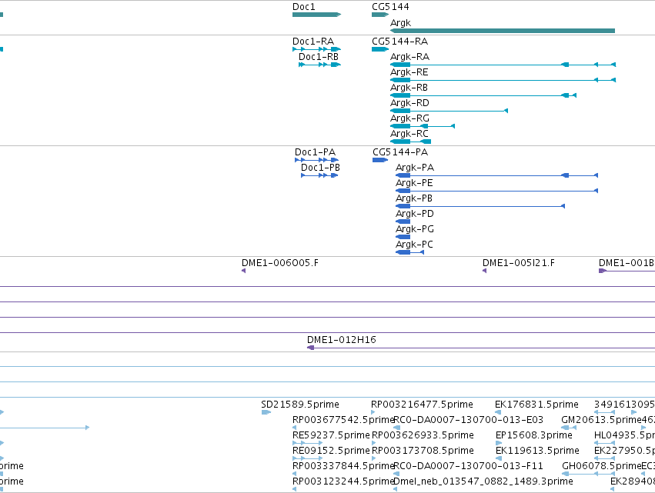Click the CG5144-RA transcript label
This screenshot has width=655, height=493.
[x=399, y=42]
